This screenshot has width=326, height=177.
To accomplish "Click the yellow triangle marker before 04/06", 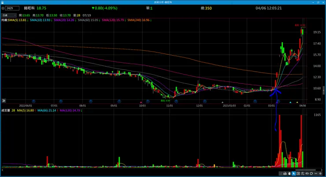I will (x=297, y=102).
